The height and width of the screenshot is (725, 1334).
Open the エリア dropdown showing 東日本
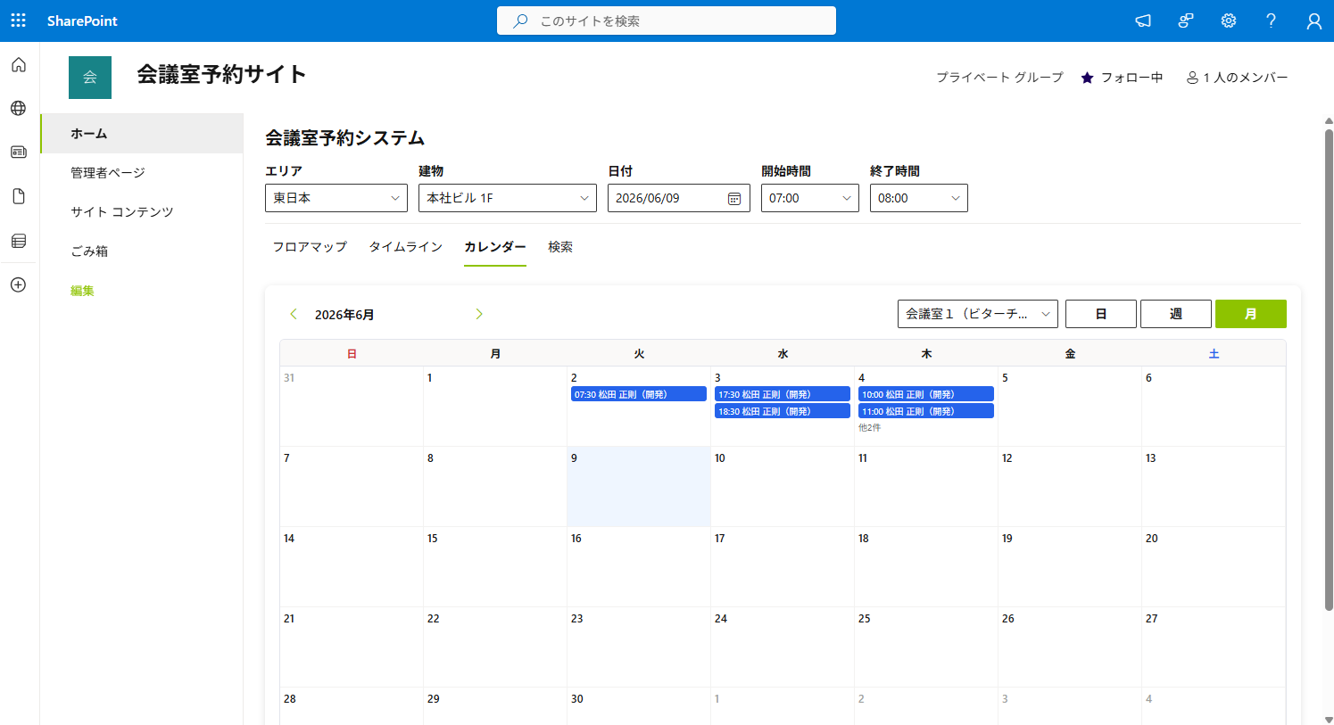pyautogui.click(x=336, y=198)
